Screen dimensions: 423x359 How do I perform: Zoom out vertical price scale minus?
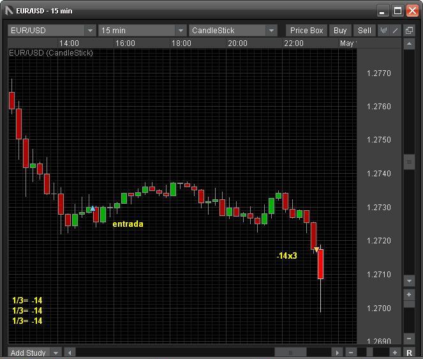point(410,339)
